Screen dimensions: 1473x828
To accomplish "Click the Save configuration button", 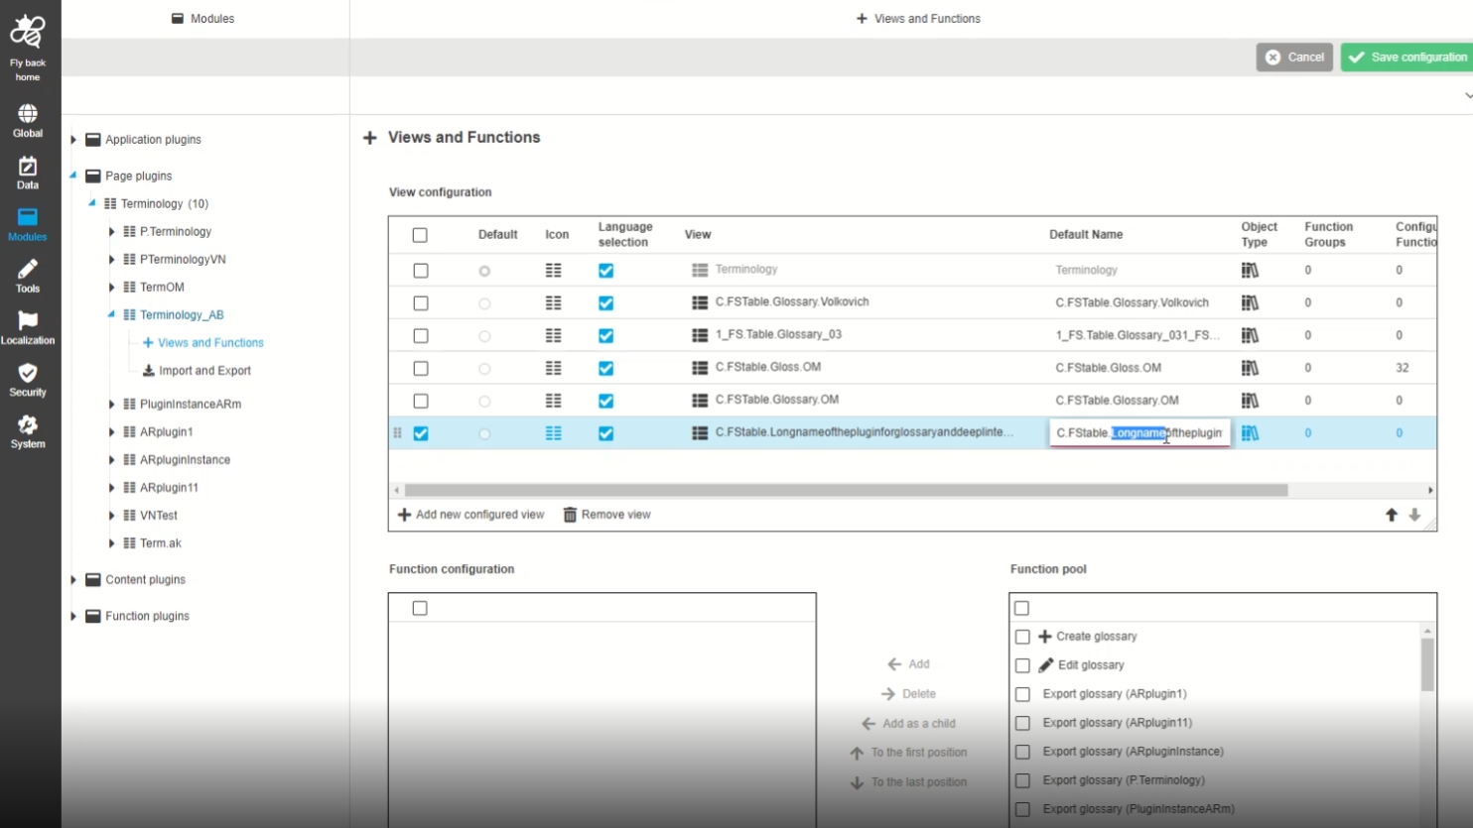I will click(1407, 58).
